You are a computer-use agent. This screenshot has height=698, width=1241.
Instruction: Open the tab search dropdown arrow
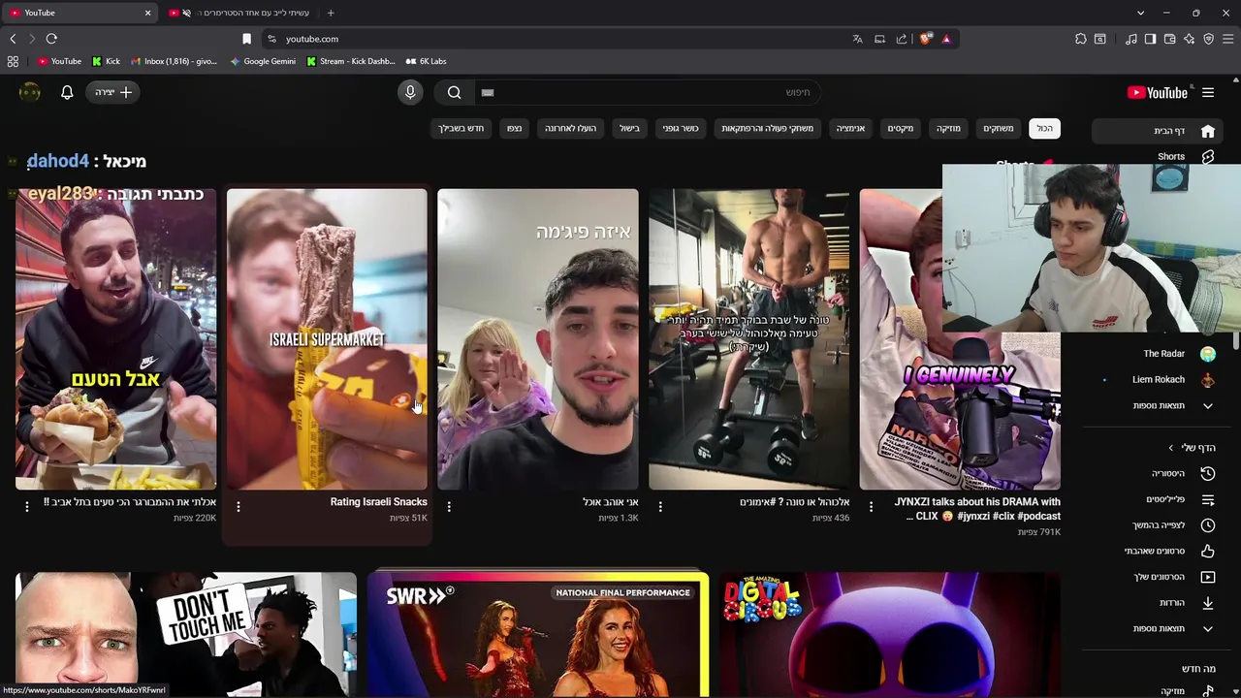pos(1140,13)
